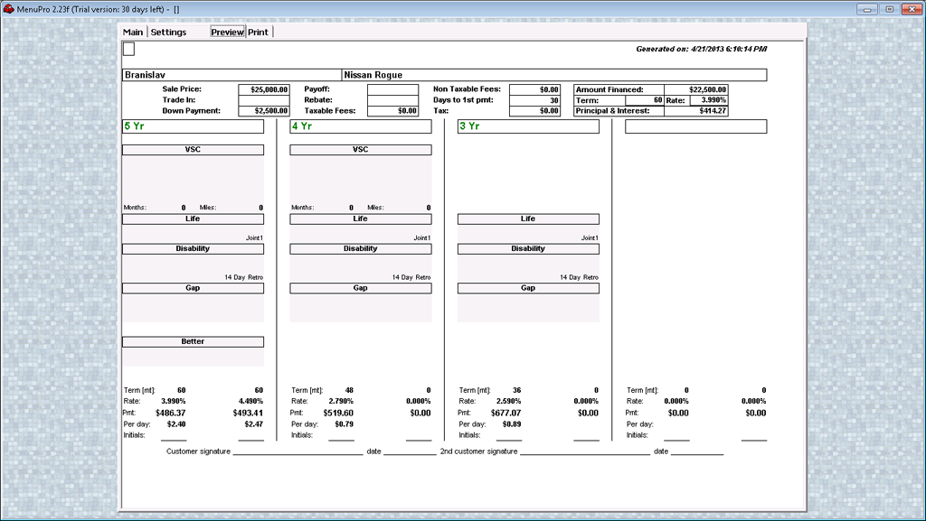Image resolution: width=926 pixels, height=521 pixels.
Task: Select the Preview tab
Action: point(227,33)
